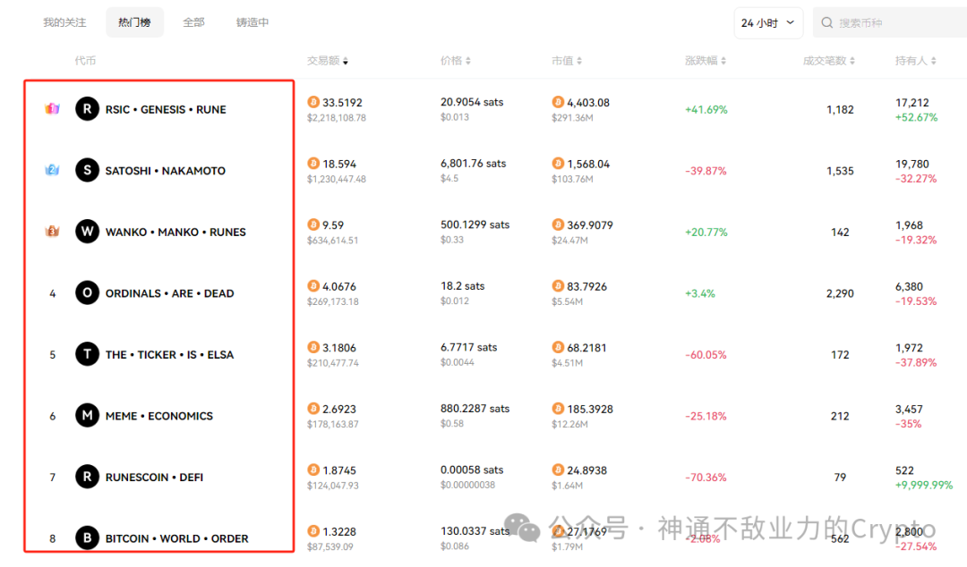Image resolution: width=967 pixels, height=567 pixels.
Task: Open SATOSHI • NAKAMOTO token
Action: (166, 171)
